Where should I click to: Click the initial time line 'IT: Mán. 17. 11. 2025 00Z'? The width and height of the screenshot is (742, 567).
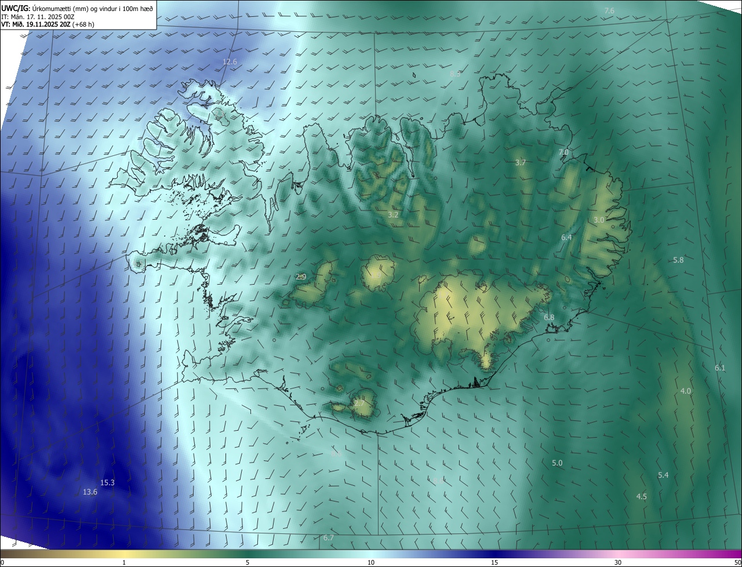point(38,17)
